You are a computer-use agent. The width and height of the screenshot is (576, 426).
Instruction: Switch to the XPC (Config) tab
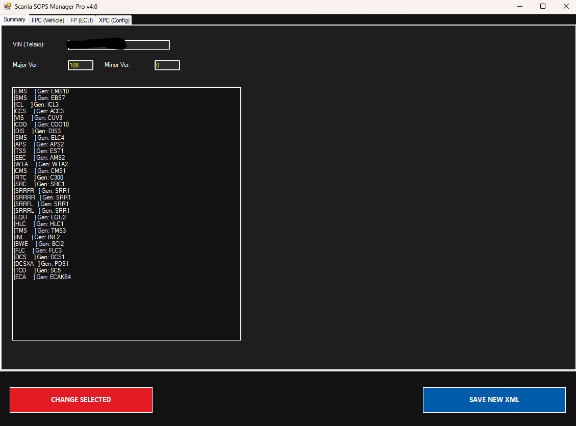tap(114, 20)
